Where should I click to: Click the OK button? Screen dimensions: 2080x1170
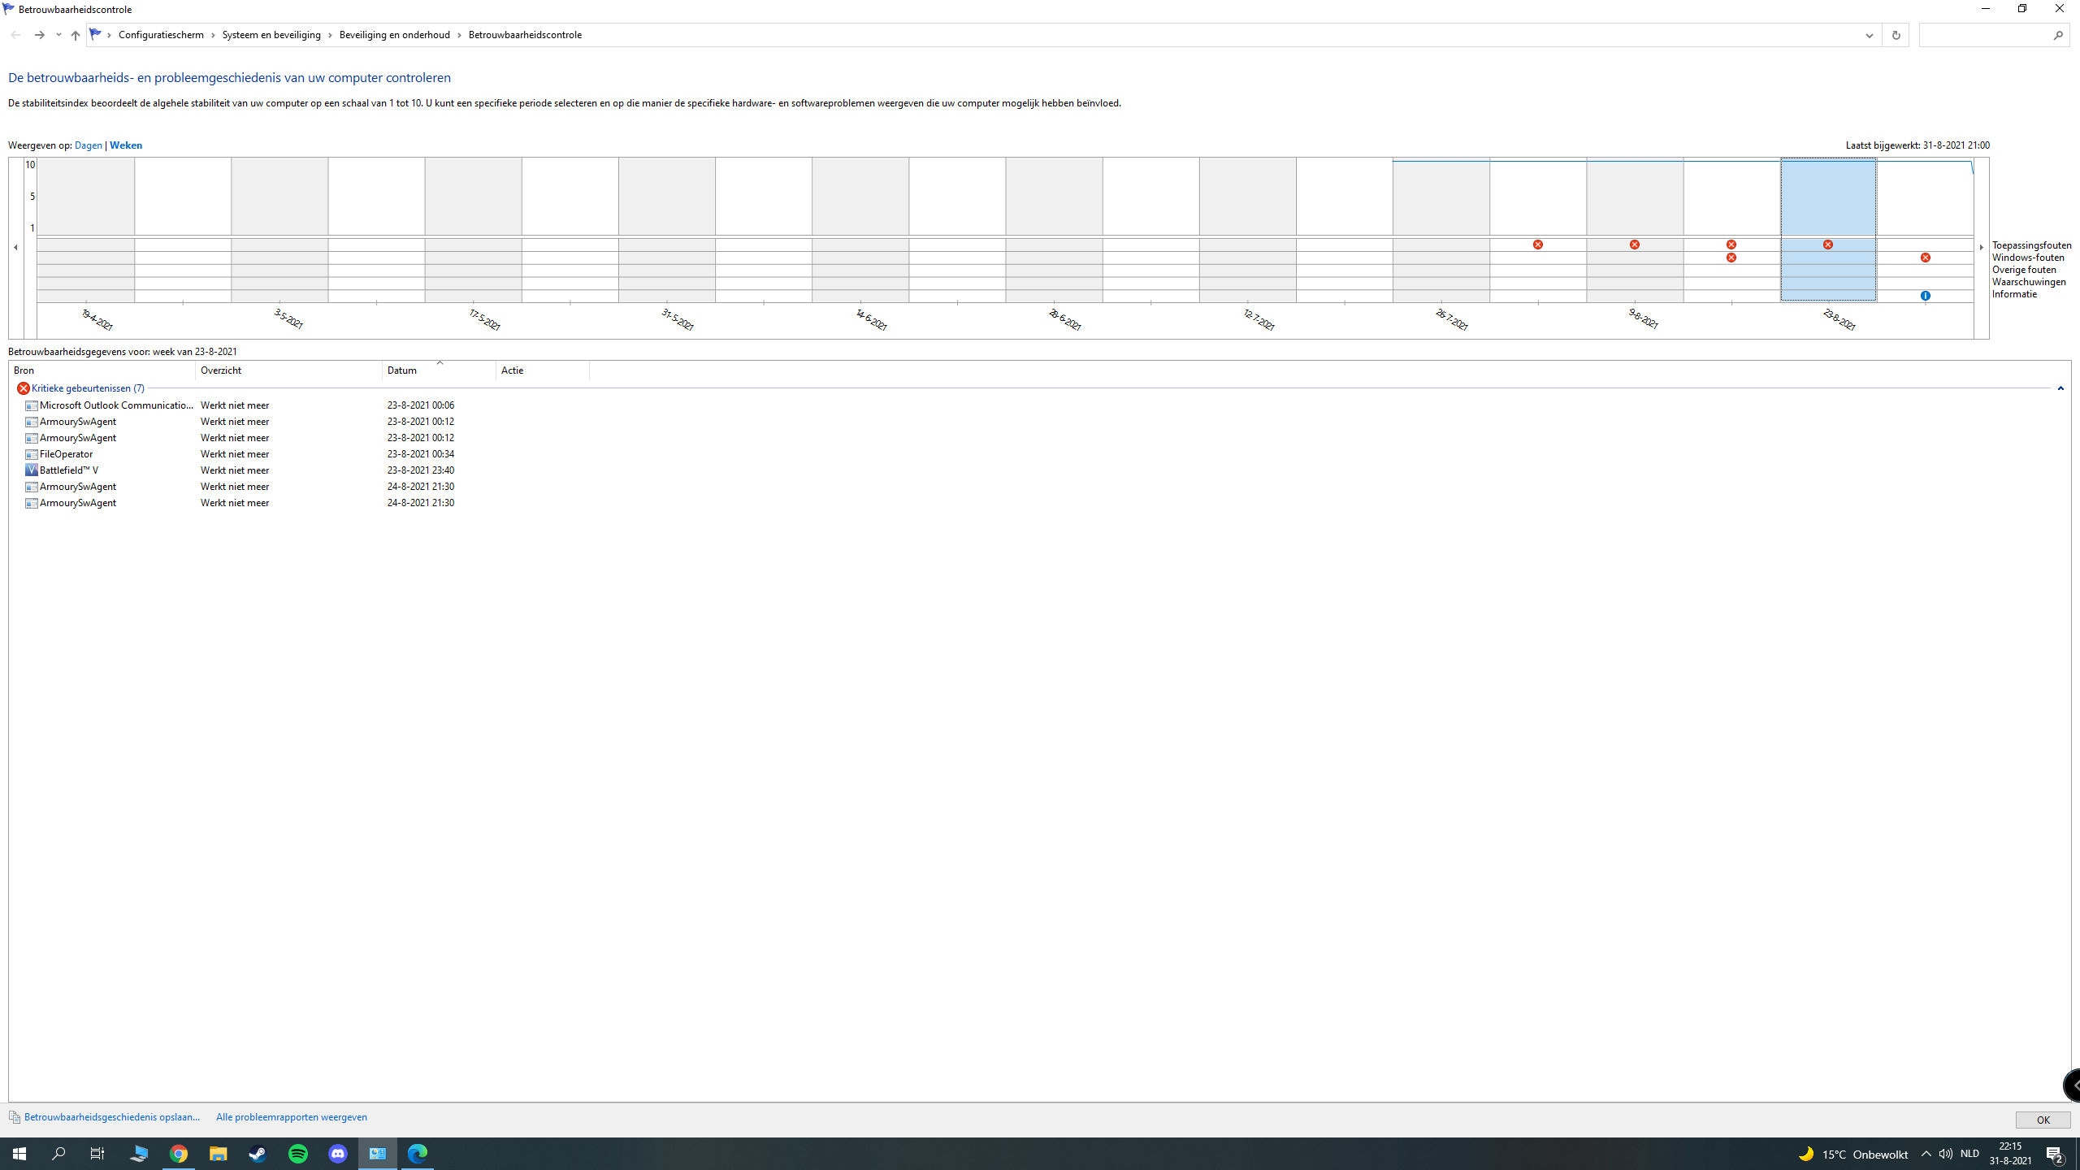click(x=2043, y=1120)
